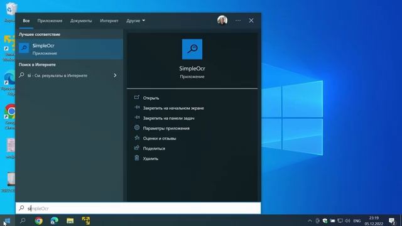Click the magnifier icon in search box
Viewport: 402px width, 226px height.
coord(22,208)
